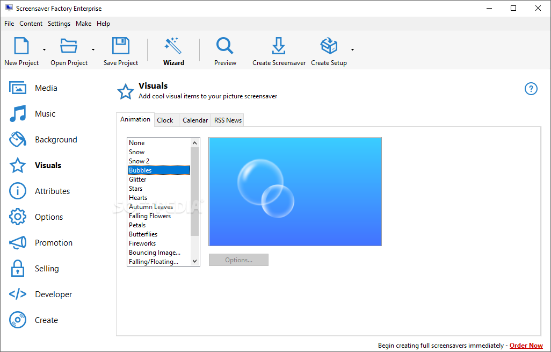
Task: Select Snow in the animation list
Action: pos(159,152)
